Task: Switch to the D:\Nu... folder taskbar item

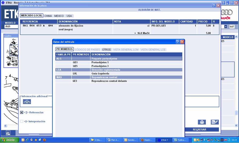Action: click(97, 140)
